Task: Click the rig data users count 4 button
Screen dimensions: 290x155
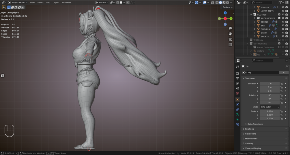Action: coord(284,73)
